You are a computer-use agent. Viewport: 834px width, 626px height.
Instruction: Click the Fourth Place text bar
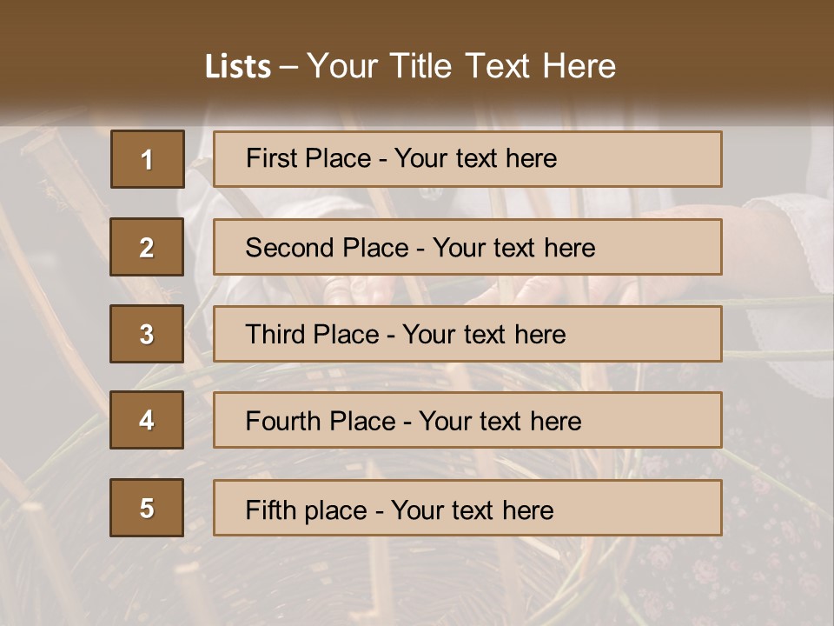click(467, 420)
